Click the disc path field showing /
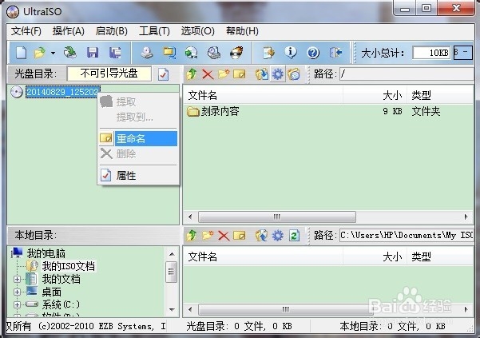Screen dimensions: 480x338 click(x=407, y=74)
